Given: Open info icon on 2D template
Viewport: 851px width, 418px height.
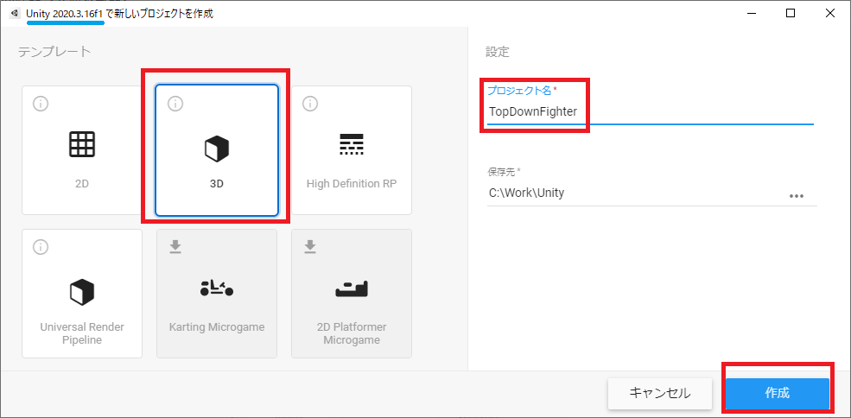Looking at the screenshot, I should click(x=40, y=104).
